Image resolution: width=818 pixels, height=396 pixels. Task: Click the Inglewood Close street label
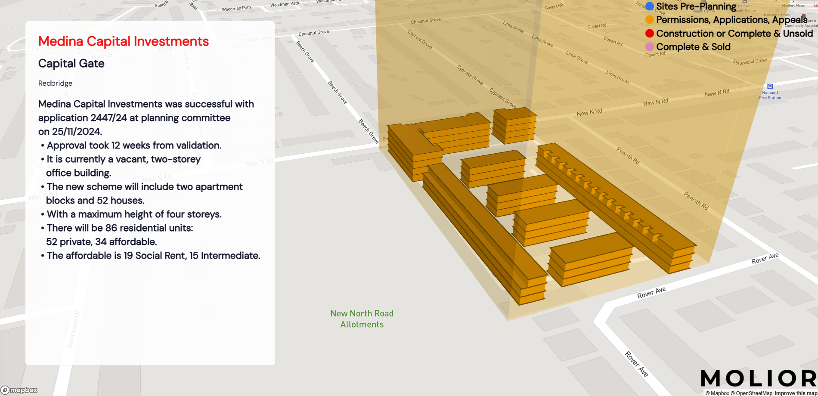point(750,62)
